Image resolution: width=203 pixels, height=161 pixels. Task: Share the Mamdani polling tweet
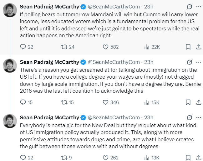click(198, 47)
